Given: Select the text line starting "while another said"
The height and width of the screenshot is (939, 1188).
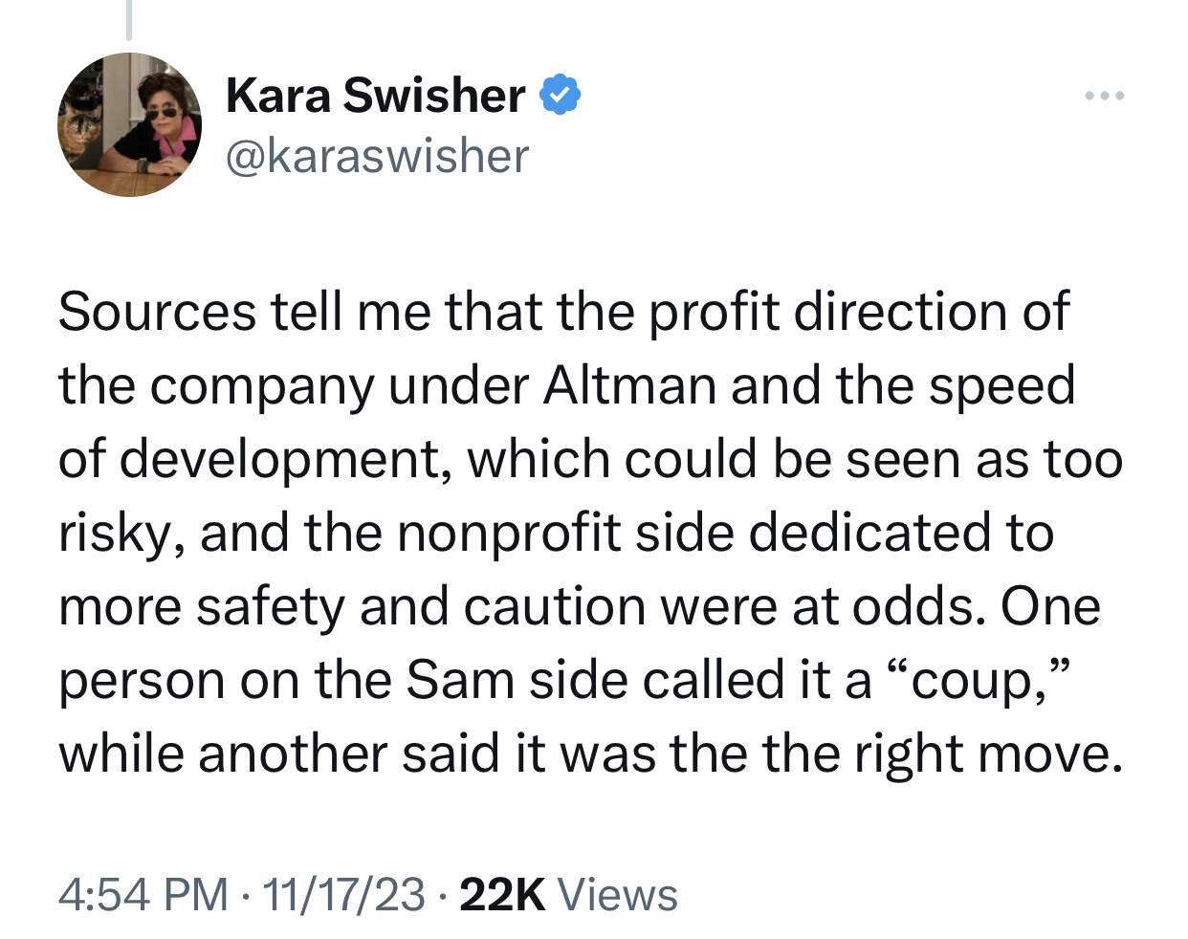Looking at the screenshot, I should pyautogui.click(x=590, y=753).
